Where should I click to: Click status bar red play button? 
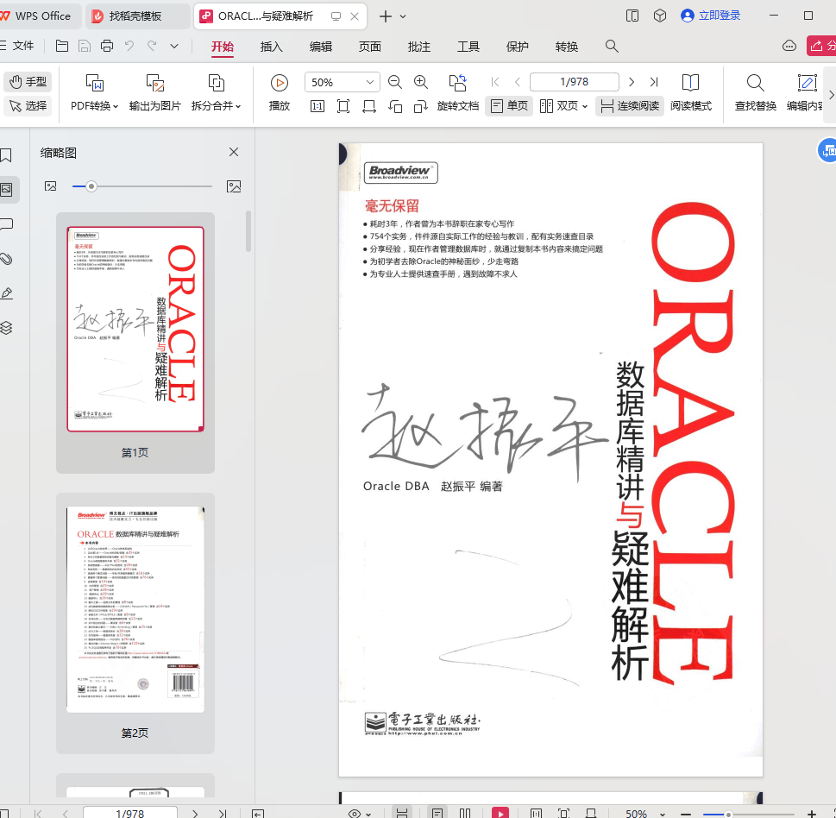(x=500, y=813)
